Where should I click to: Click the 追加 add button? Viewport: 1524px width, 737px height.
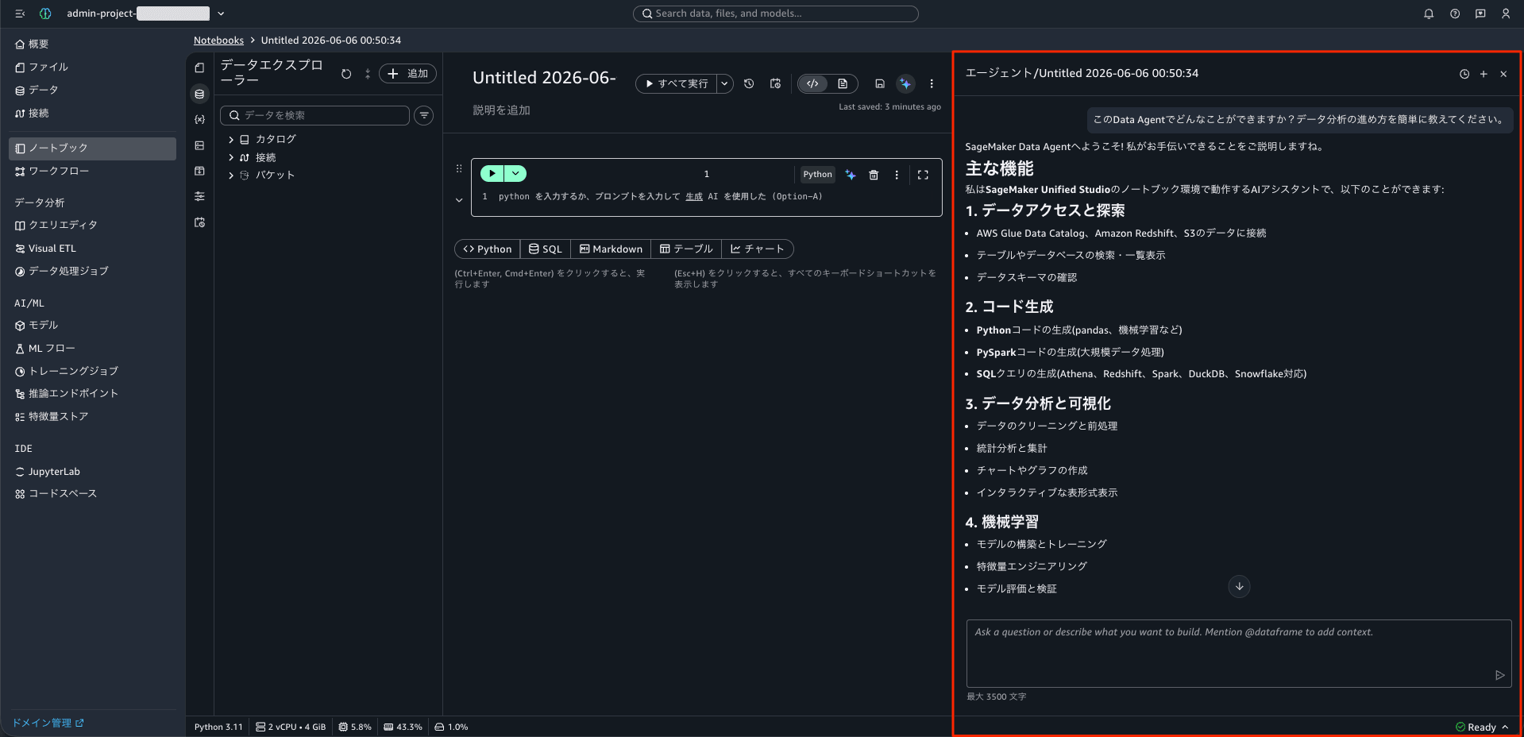tap(407, 74)
